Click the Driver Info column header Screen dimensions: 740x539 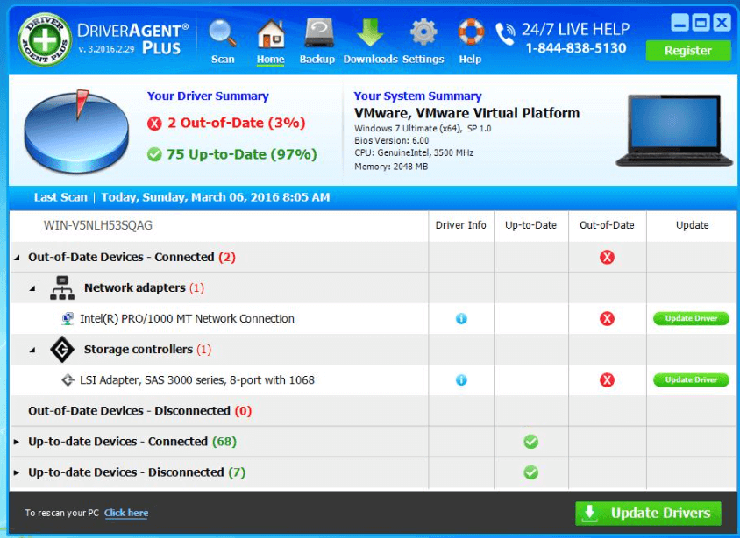[x=460, y=225]
